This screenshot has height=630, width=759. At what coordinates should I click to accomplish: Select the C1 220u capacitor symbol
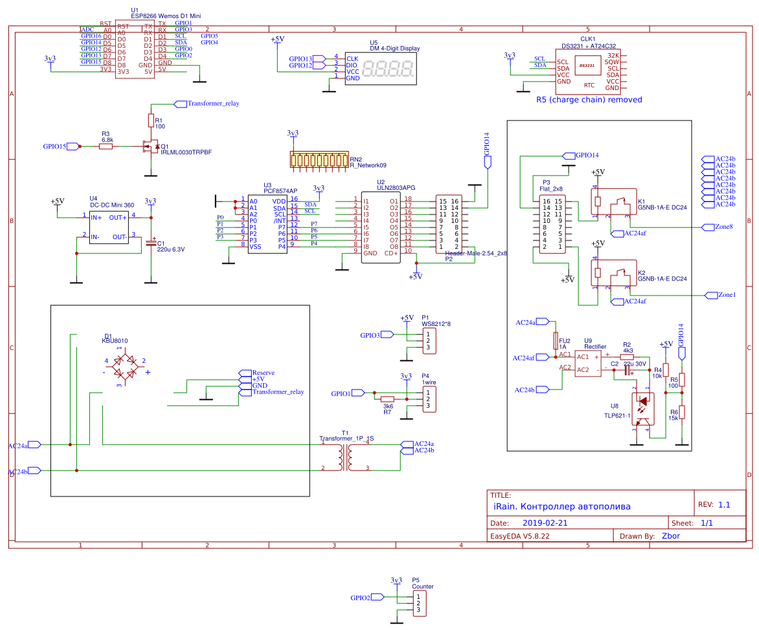(x=151, y=244)
